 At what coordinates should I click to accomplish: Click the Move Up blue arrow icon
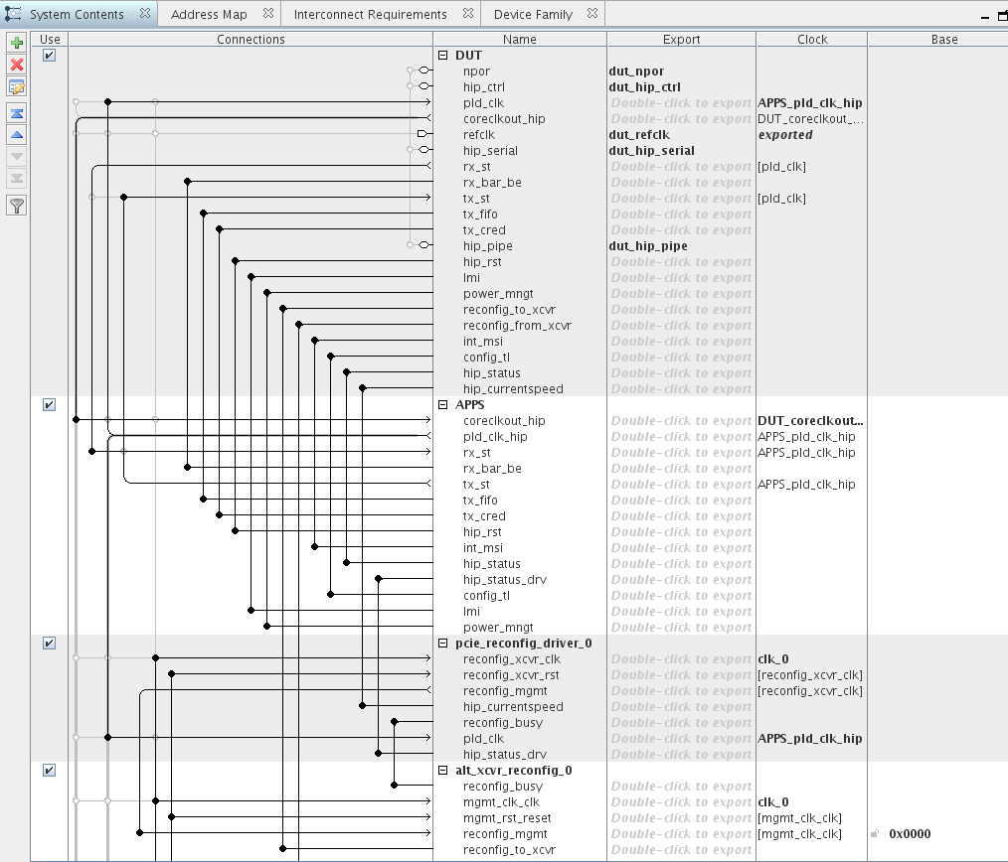tap(17, 135)
